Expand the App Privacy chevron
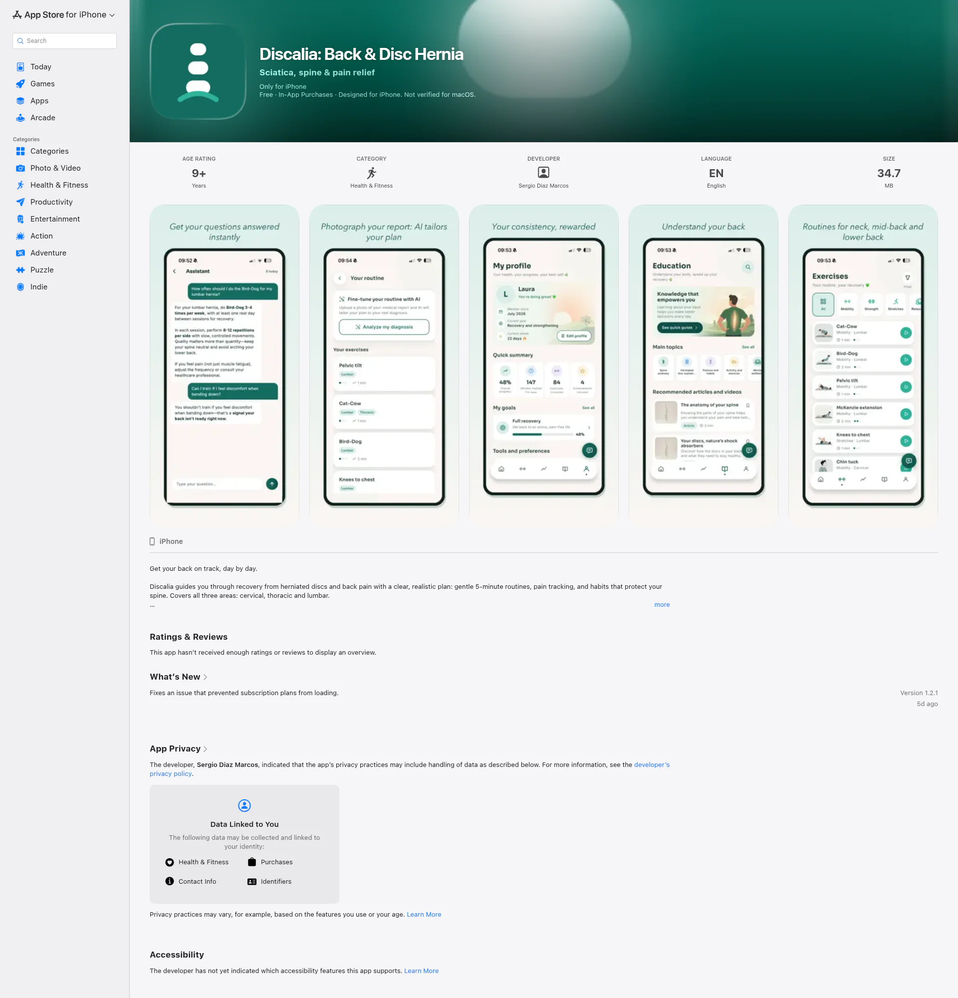 (x=205, y=748)
